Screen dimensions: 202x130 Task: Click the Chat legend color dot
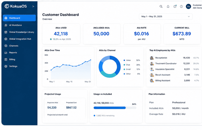[124, 65]
